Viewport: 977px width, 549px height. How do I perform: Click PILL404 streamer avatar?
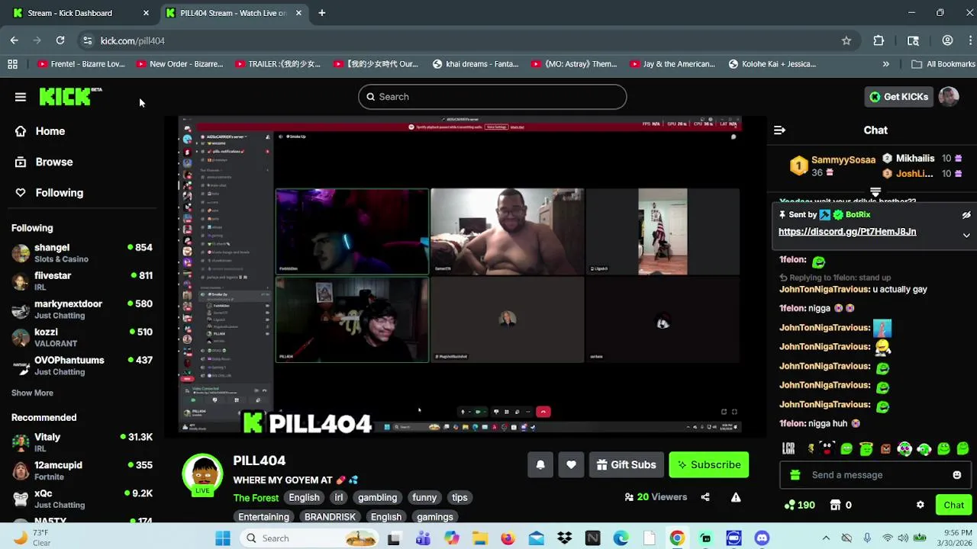pos(202,474)
